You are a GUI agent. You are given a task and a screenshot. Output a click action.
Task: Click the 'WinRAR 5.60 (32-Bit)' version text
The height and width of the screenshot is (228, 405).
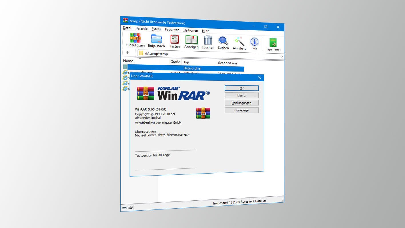[151, 109]
